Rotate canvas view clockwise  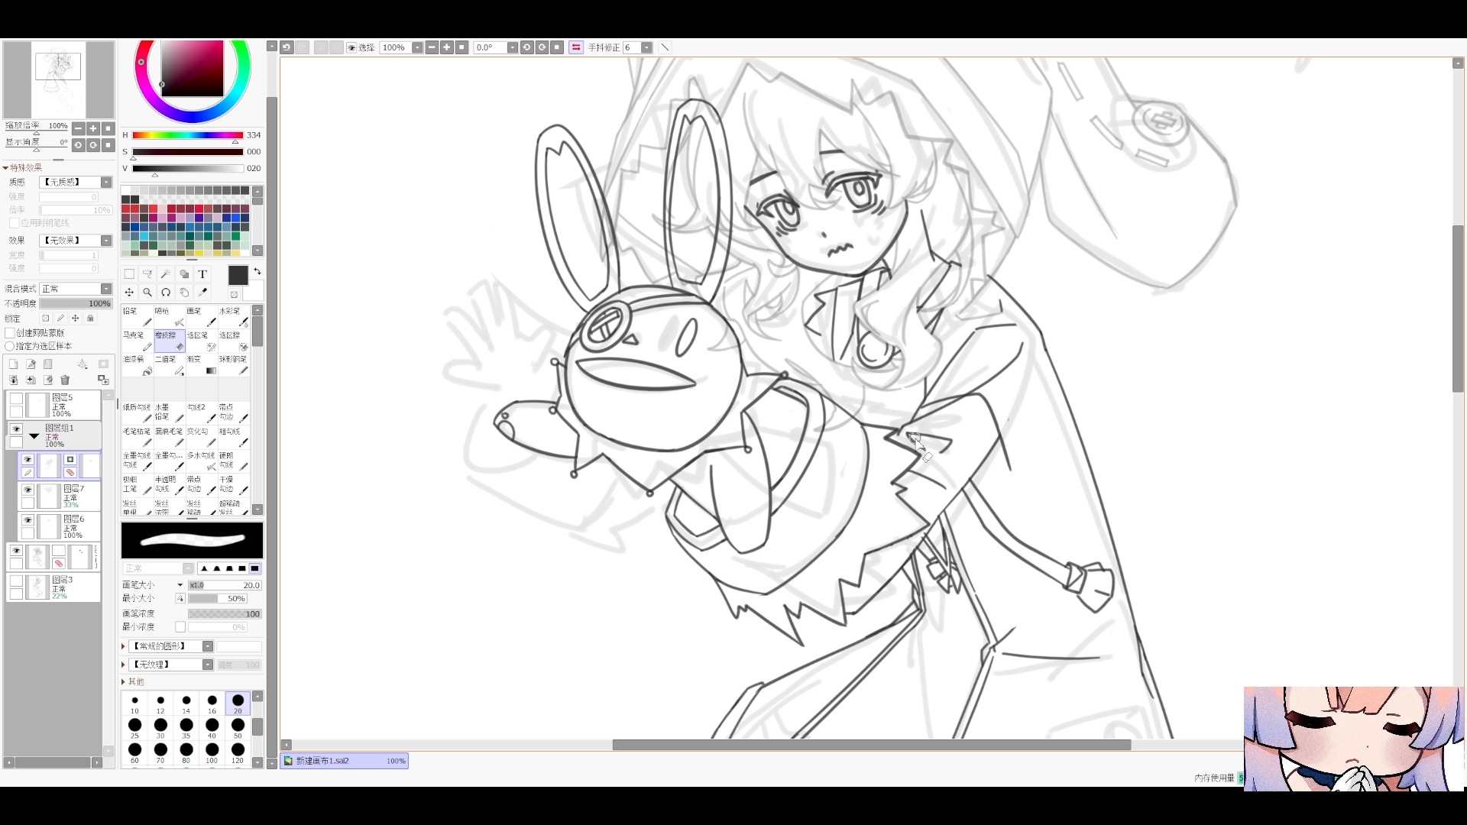542,47
